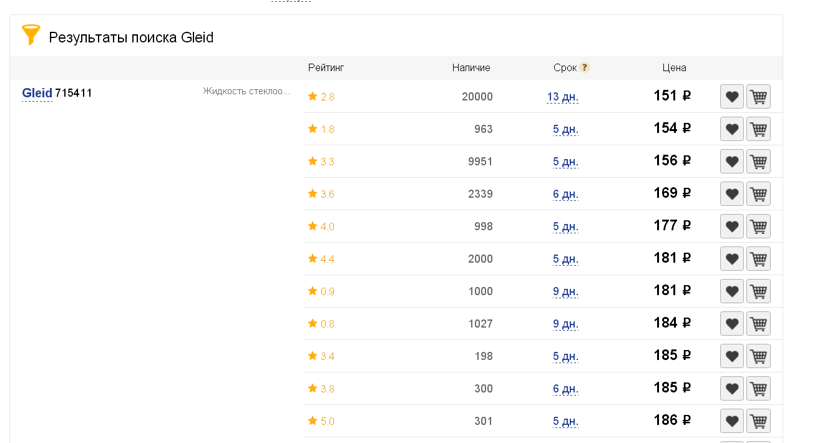The width and height of the screenshot is (820, 443).
Task: Add the 185 ₽ offer with 198 stock to cart
Action: [759, 356]
